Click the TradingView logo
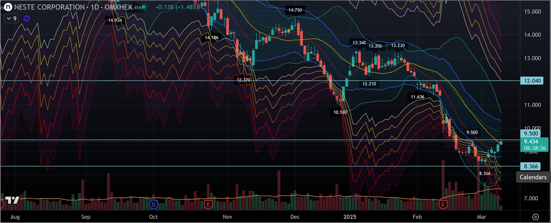 point(12,200)
